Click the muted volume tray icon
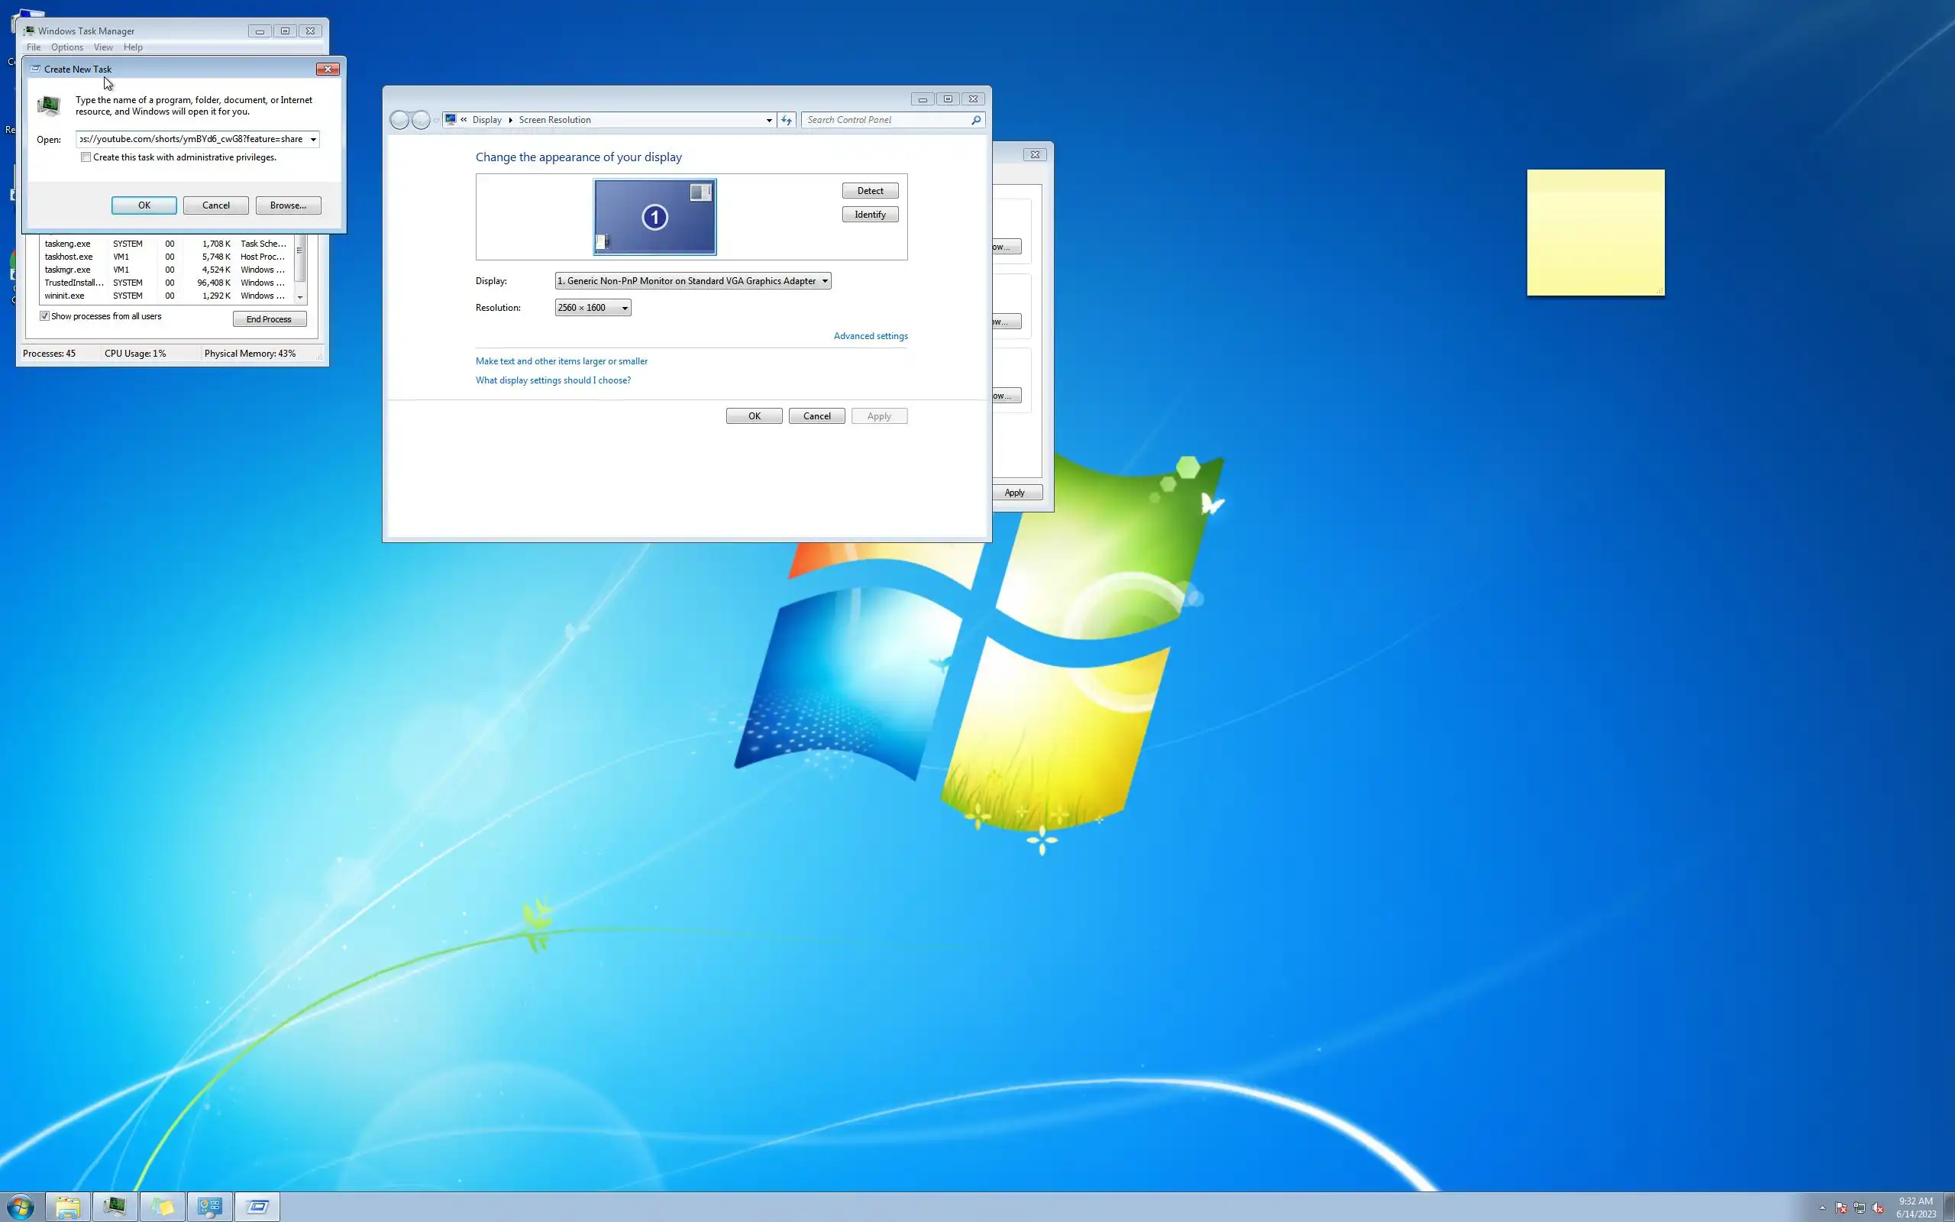The width and height of the screenshot is (1955, 1222). pyautogui.click(x=1877, y=1208)
